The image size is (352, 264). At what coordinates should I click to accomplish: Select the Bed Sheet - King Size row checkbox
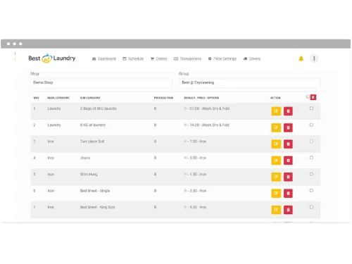coord(311,207)
